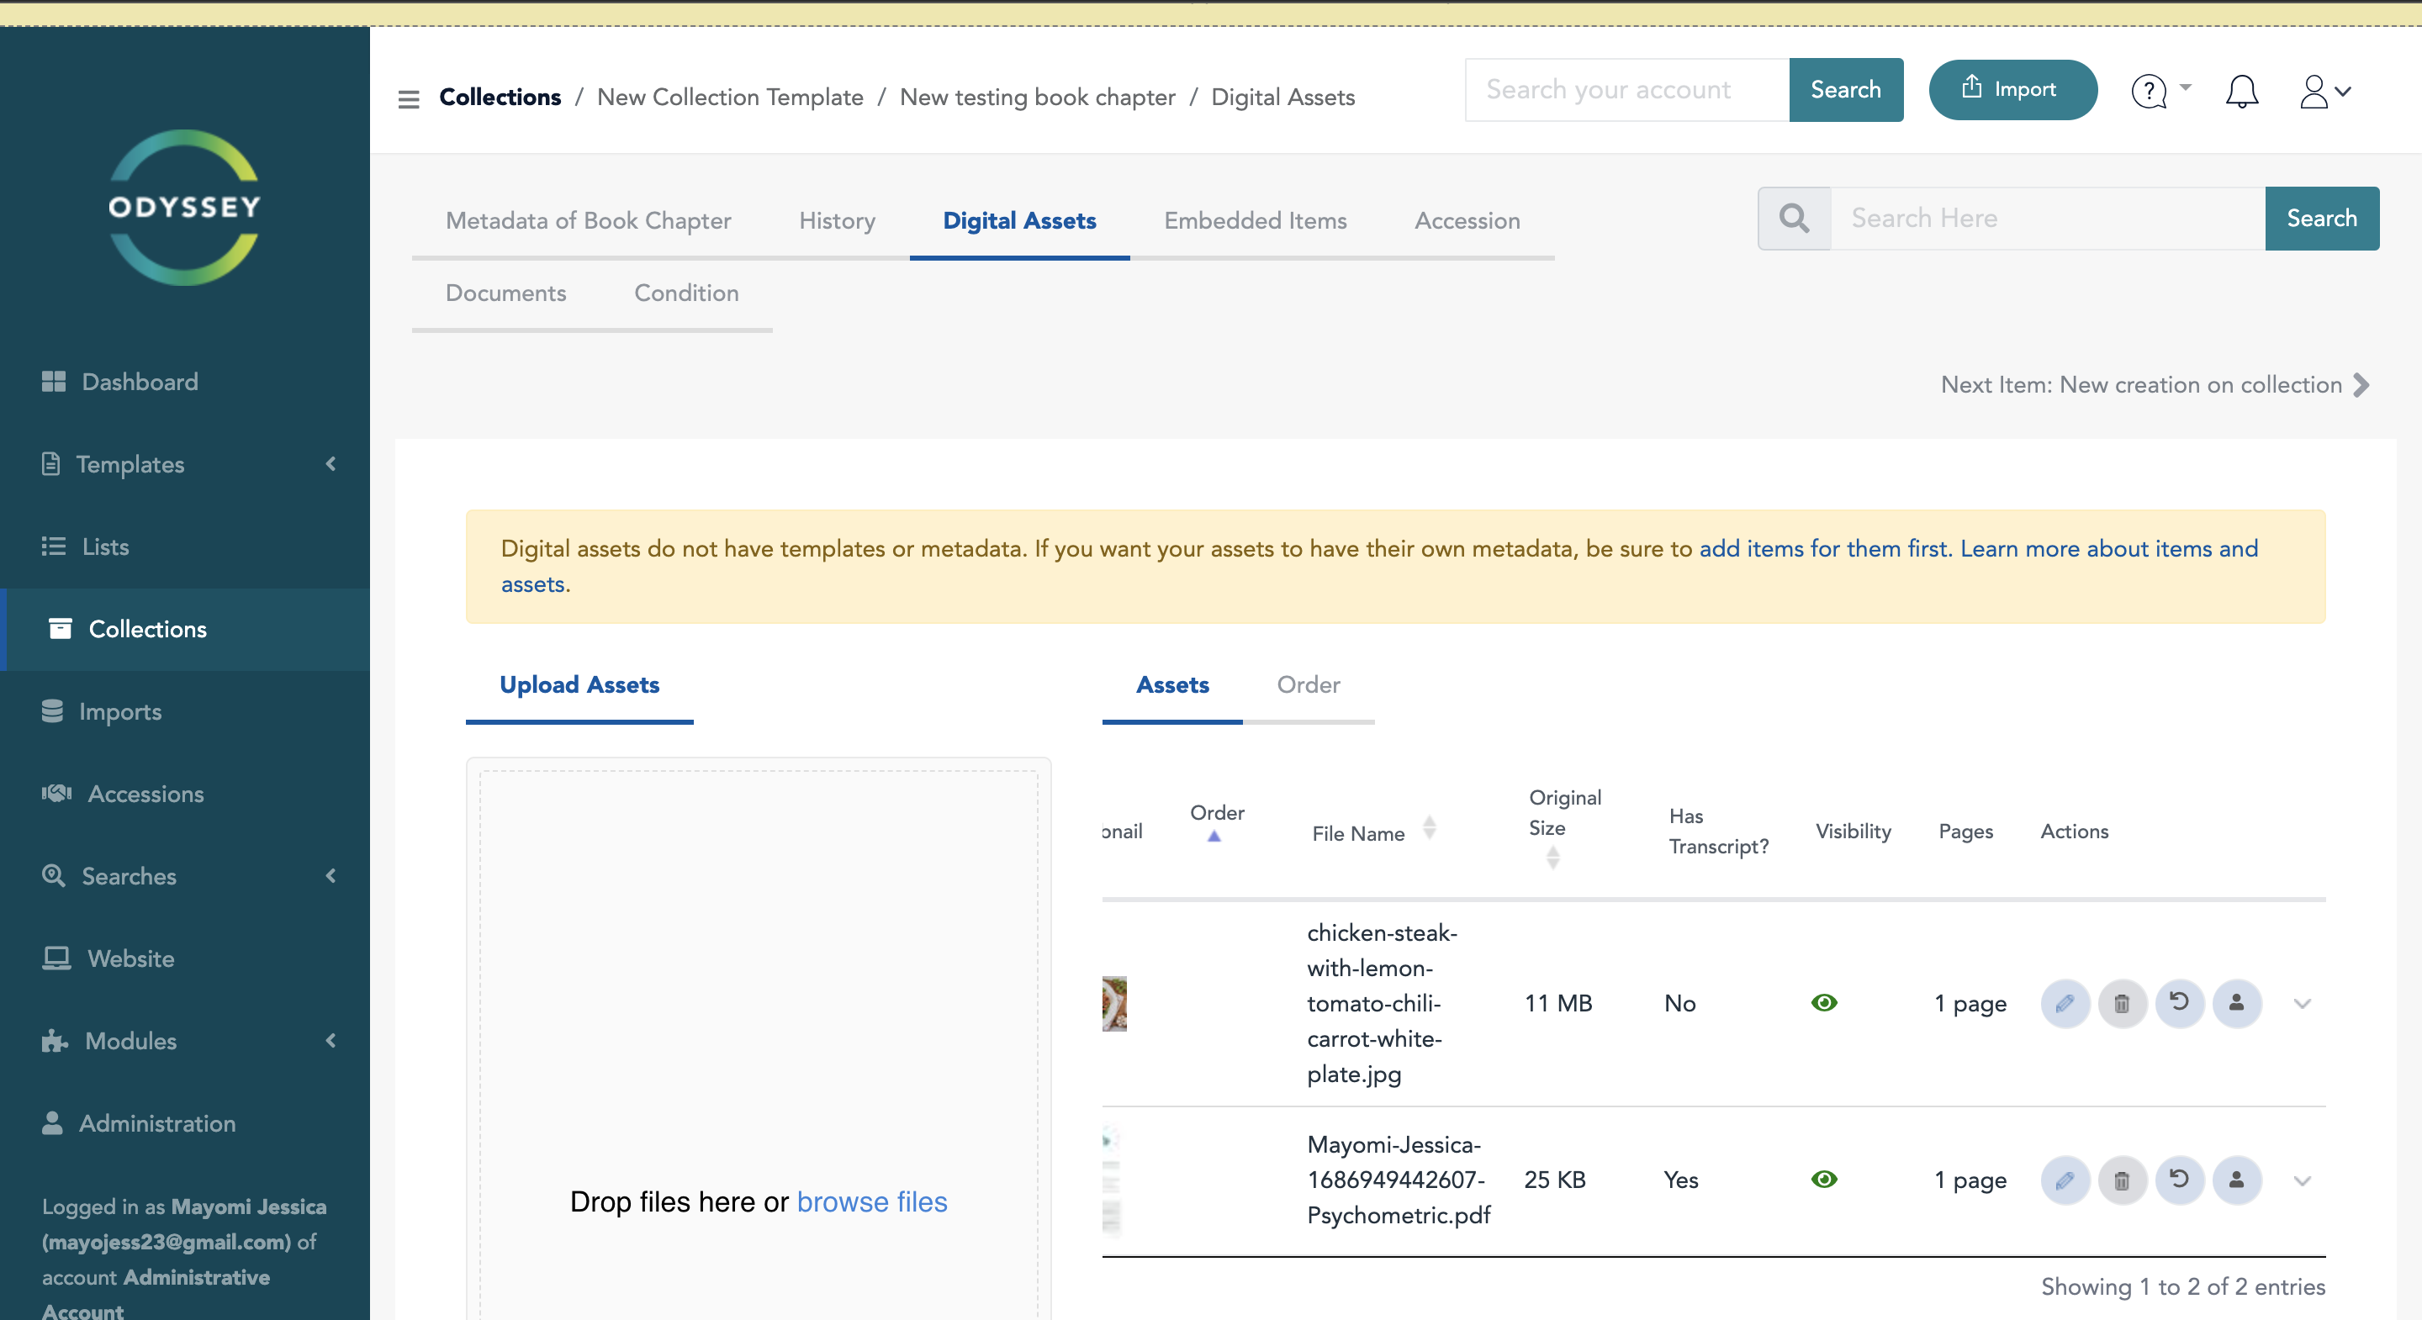The image size is (2422, 1320).
Task: Click the browse files link
Action: (871, 1201)
